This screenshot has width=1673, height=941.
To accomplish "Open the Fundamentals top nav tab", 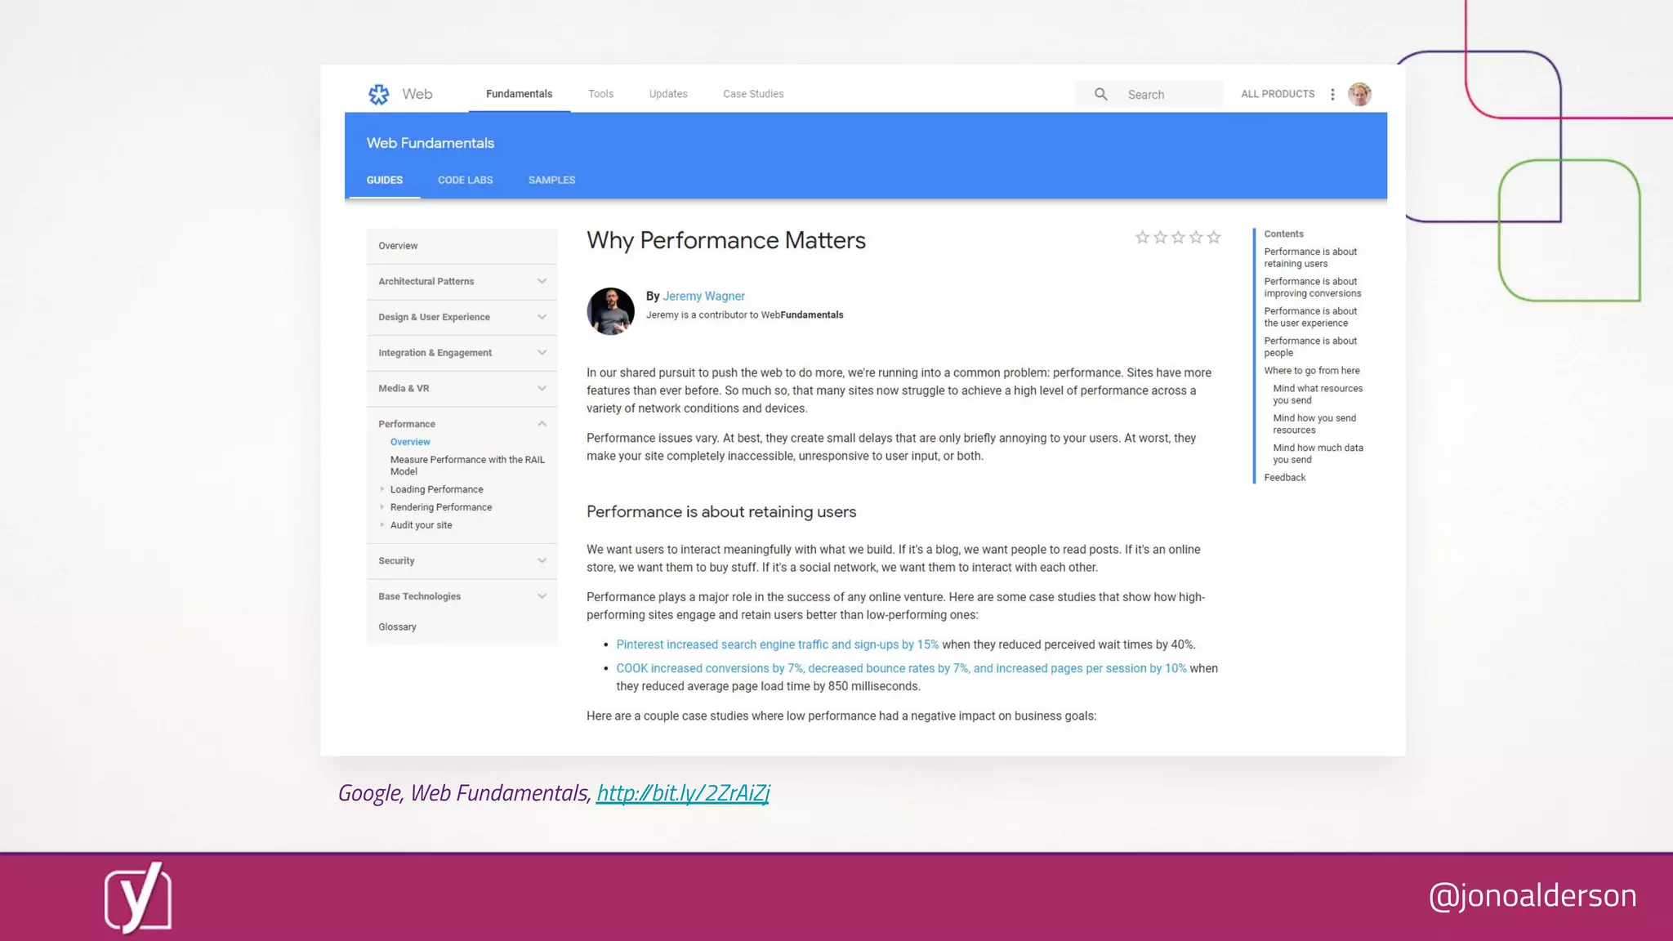I will [x=519, y=94].
